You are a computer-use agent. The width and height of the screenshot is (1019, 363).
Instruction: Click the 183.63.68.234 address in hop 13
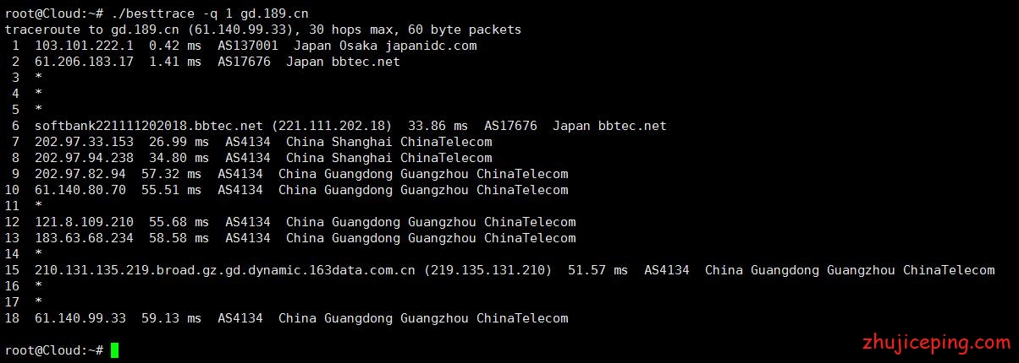[x=84, y=238]
